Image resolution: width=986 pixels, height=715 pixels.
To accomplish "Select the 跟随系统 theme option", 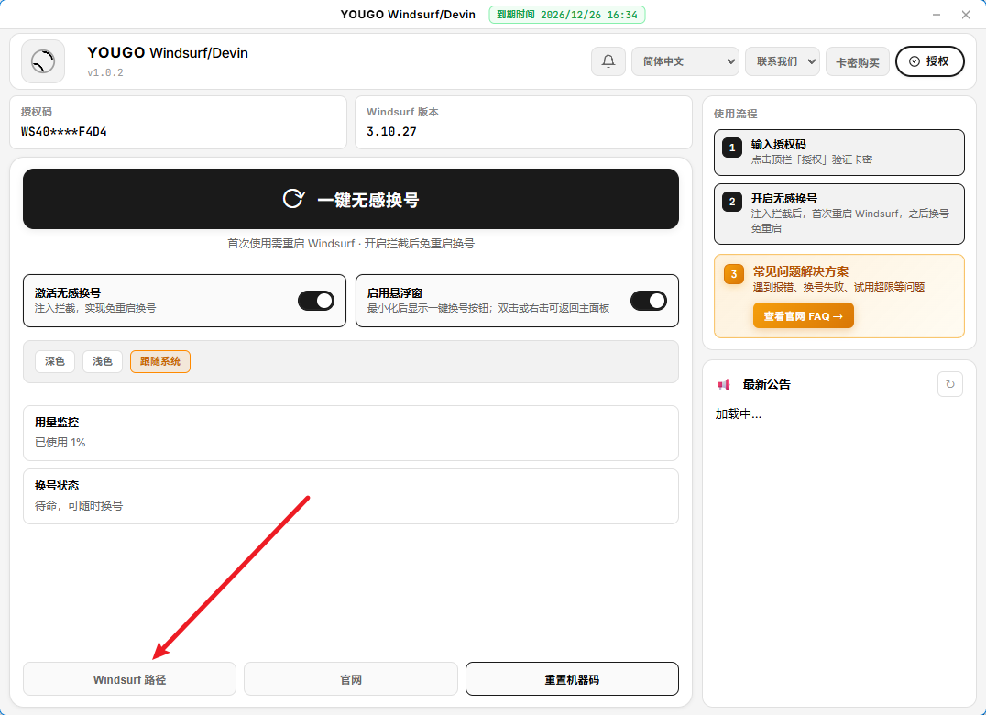I will tap(160, 361).
